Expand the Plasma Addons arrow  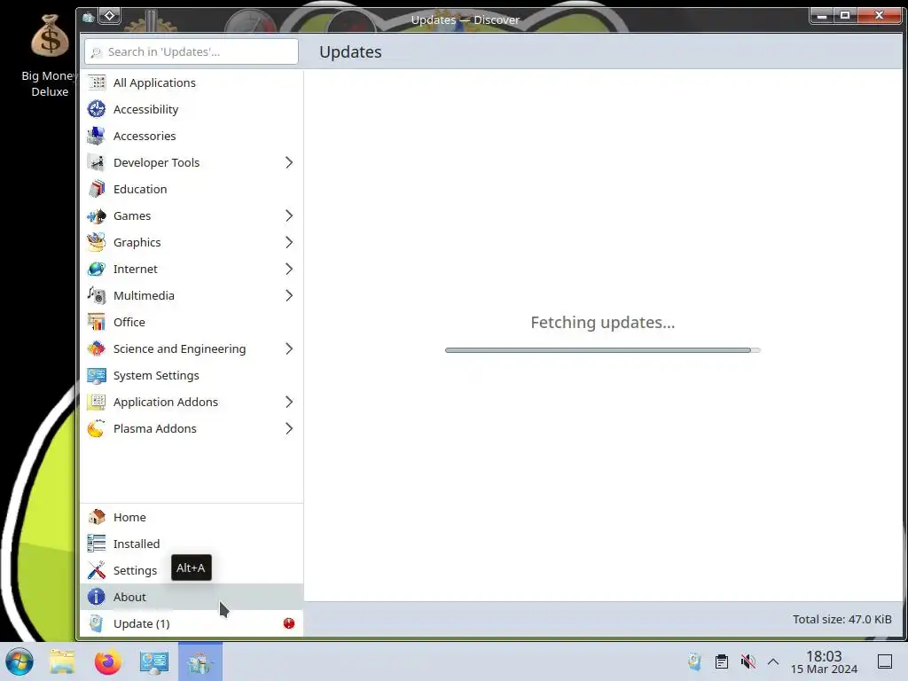coord(289,429)
